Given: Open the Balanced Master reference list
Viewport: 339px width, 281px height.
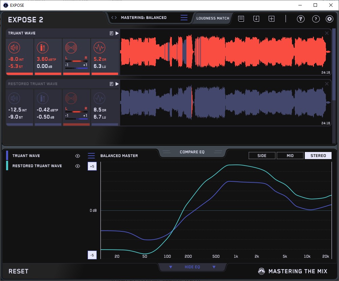Looking at the screenshot, I should [x=91, y=156].
